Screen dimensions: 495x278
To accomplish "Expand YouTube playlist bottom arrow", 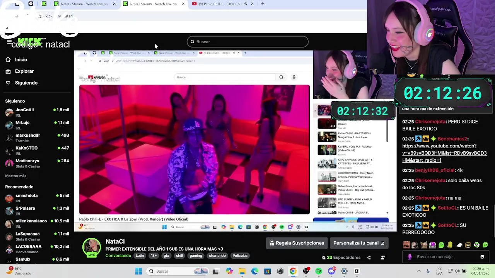I will tap(387, 213).
